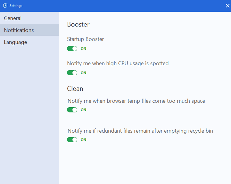
Task: Switch off redundant files recycle bin notification
Action: 72,140
